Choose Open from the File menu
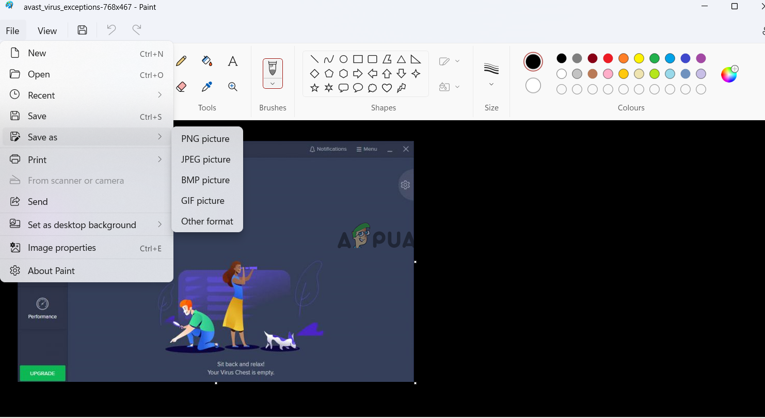Screen dimensions: 765x418 (87, 74)
